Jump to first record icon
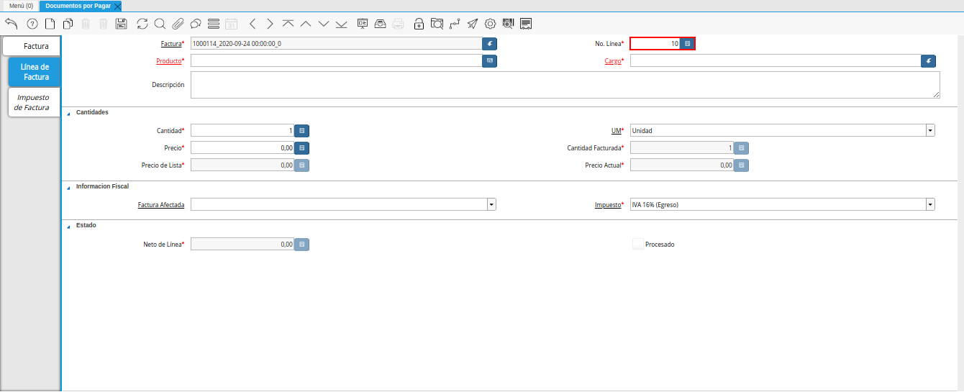 (x=288, y=23)
